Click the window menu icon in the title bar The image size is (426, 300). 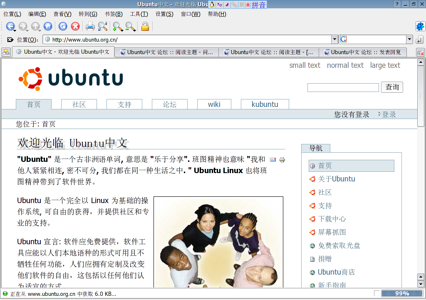pos(4,4)
